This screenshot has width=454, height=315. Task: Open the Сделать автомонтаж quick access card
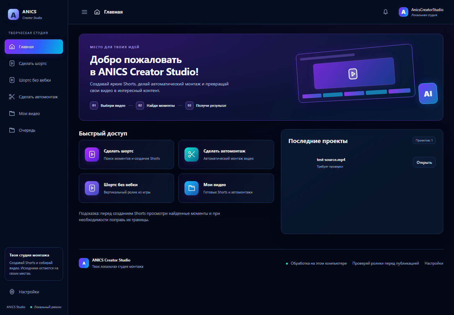tap(226, 154)
